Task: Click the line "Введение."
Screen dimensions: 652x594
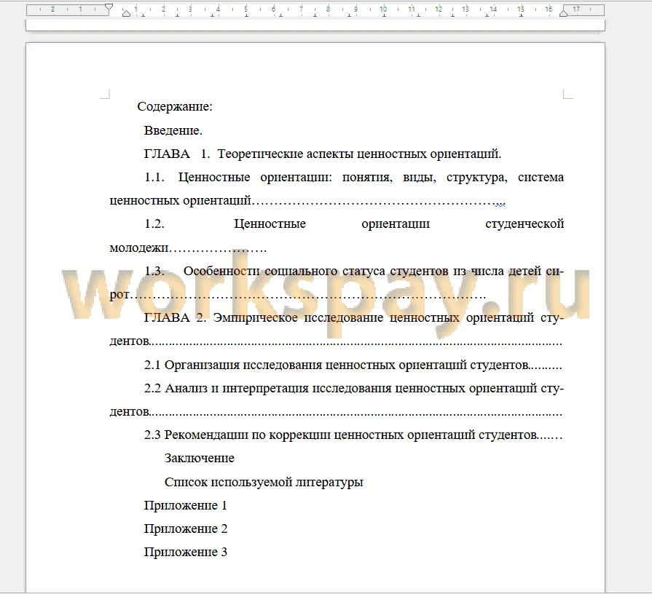Action: tap(173, 130)
